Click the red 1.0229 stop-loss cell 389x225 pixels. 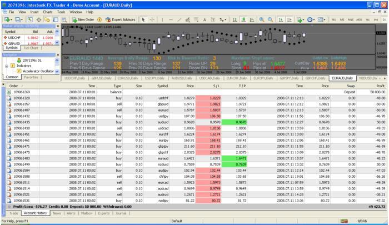pos(208,98)
